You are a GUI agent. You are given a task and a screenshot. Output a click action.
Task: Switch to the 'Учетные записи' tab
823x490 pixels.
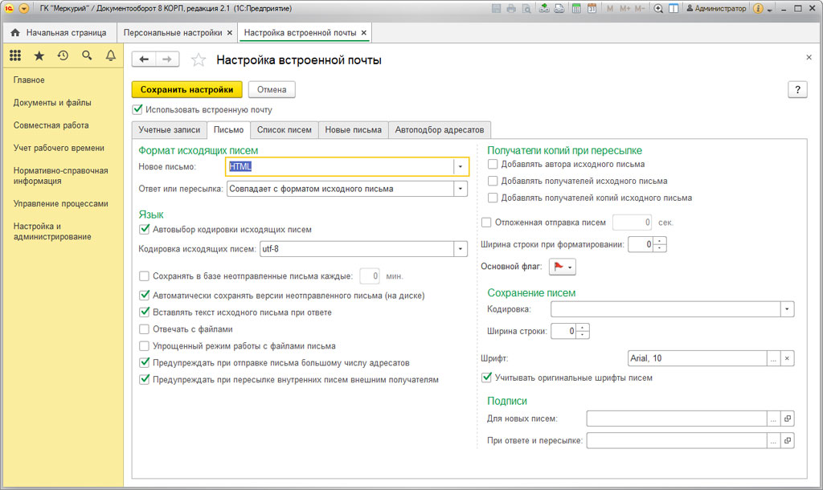pyautogui.click(x=169, y=130)
